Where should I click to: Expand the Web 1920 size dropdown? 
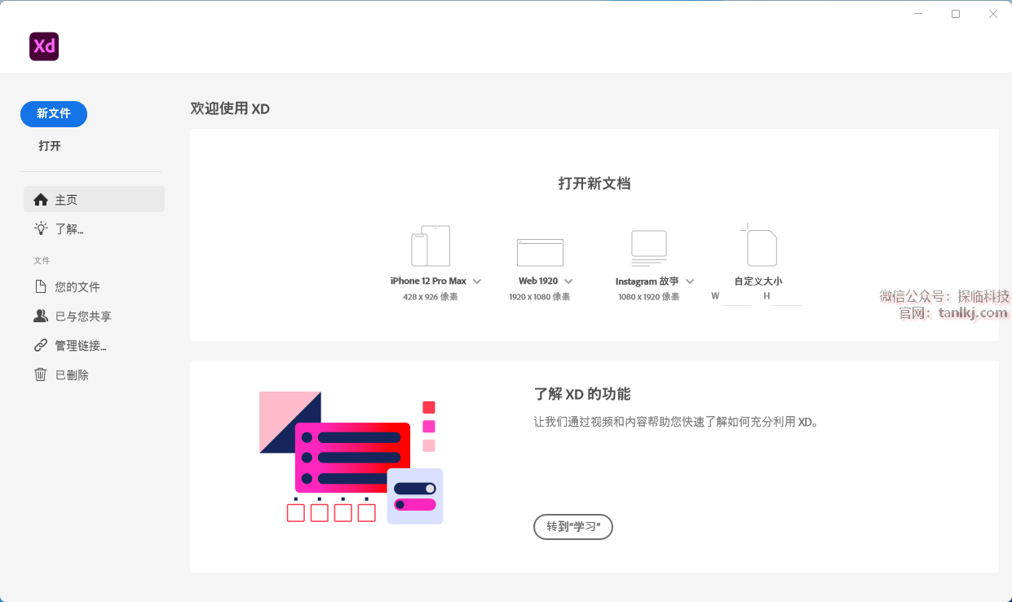pos(568,281)
